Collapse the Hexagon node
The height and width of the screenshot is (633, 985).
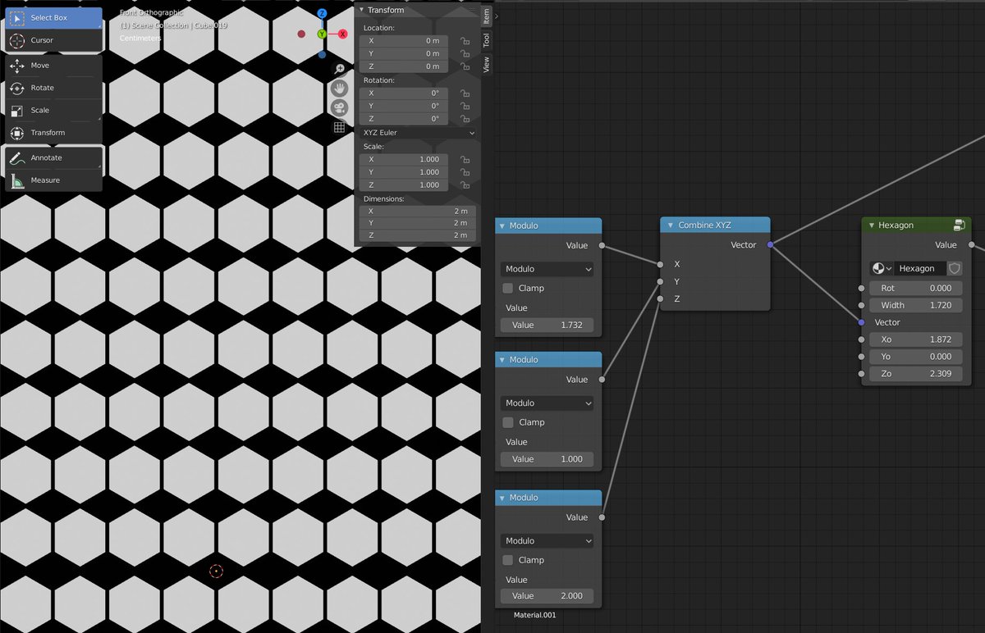(870, 225)
